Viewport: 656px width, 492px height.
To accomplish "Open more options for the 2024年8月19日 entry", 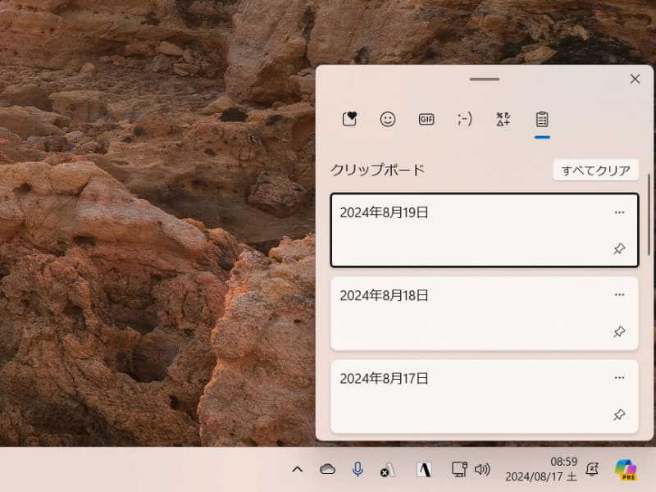I will [x=620, y=212].
